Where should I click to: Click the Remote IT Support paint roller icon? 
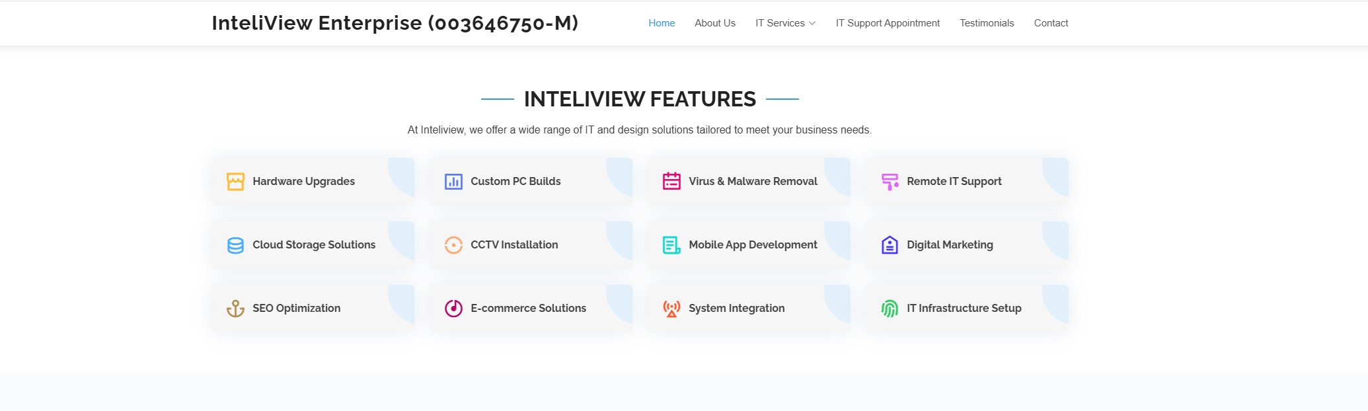coord(890,182)
